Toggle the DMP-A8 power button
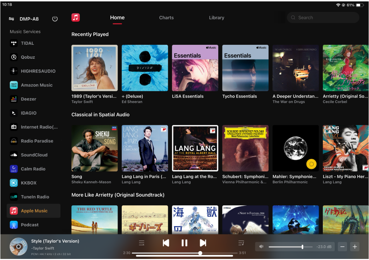The image size is (369, 260). 55,19
